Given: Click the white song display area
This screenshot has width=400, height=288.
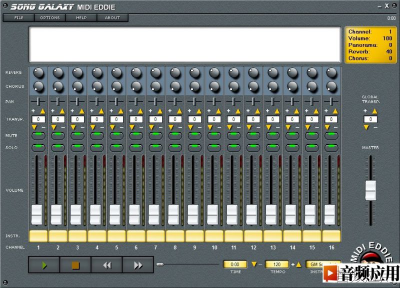Looking at the screenshot, I should (x=185, y=44).
